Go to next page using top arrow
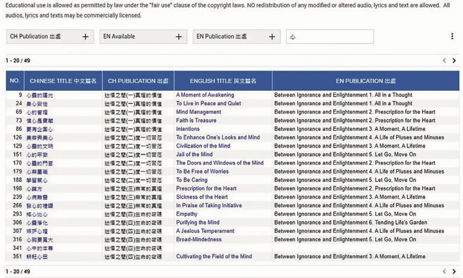 coord(454,60)
